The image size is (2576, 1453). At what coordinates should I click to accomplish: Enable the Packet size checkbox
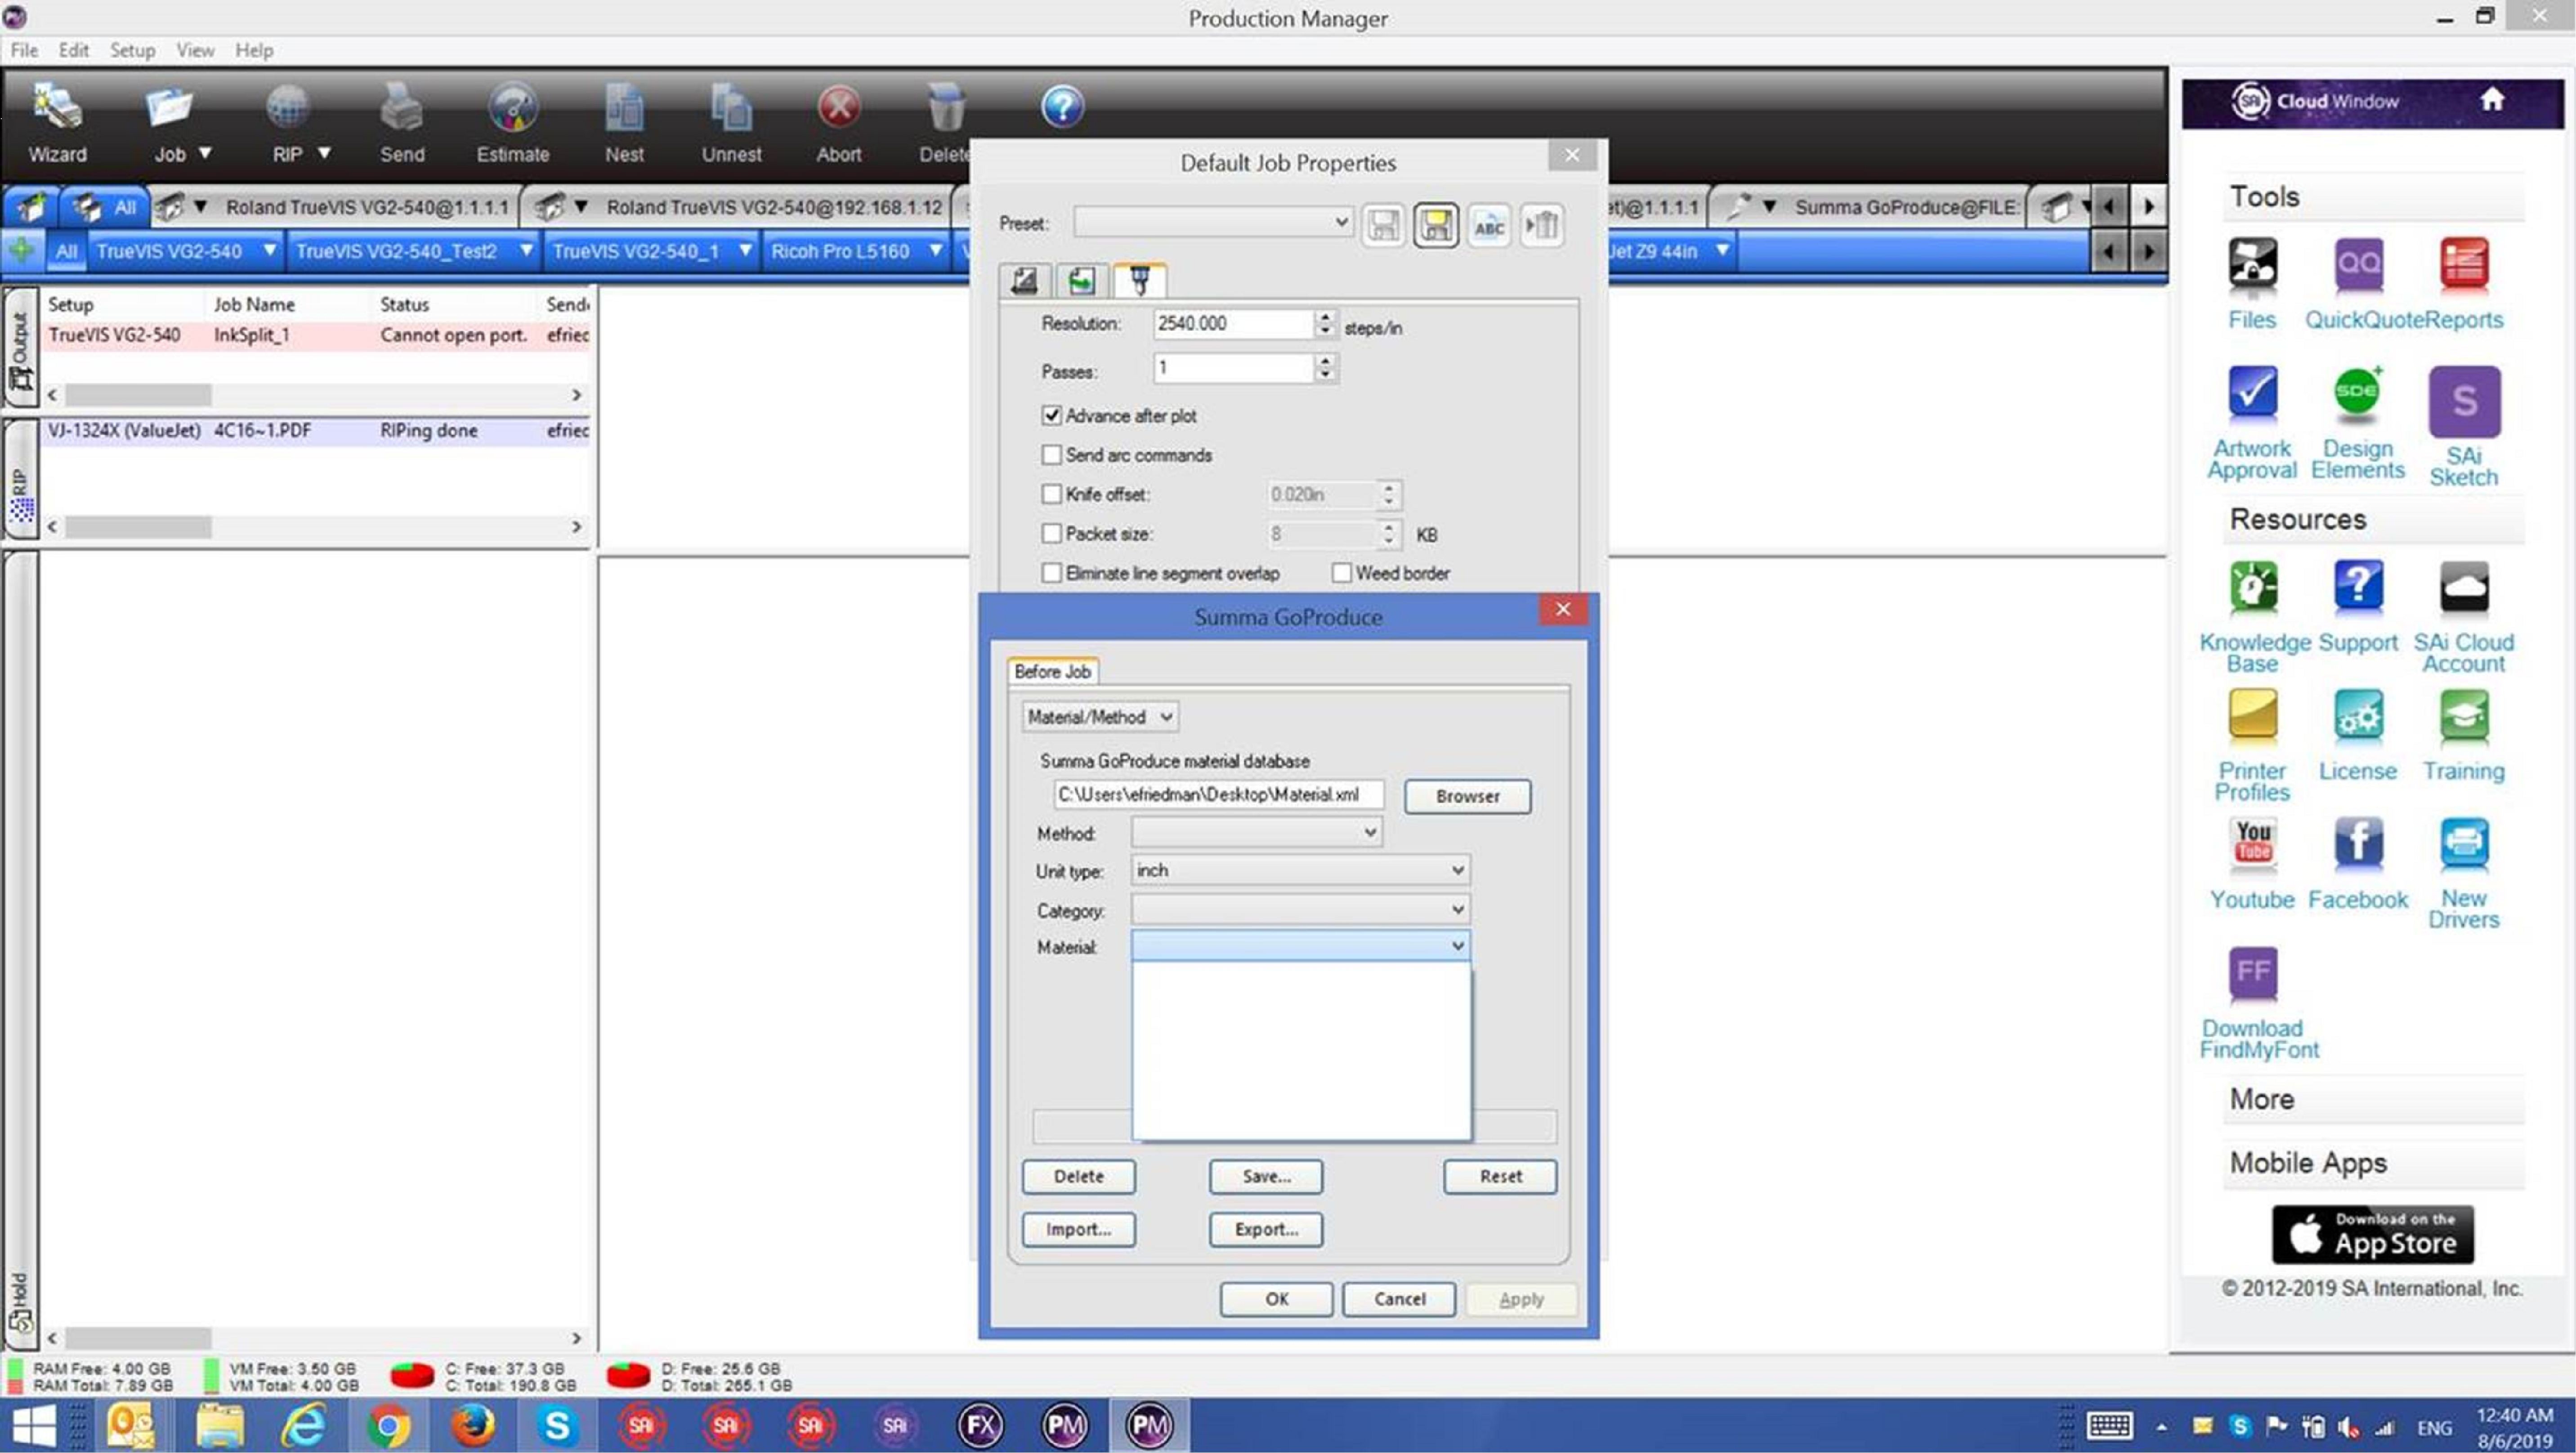point(1051,534)
